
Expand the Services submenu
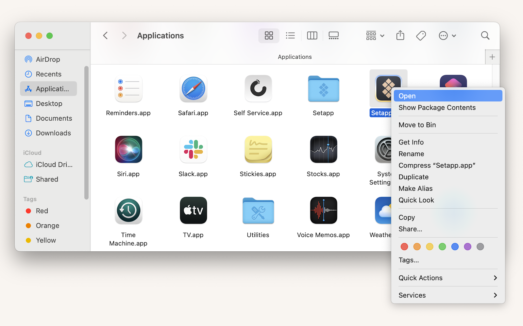pyautogui.click(x=448, y=295)
